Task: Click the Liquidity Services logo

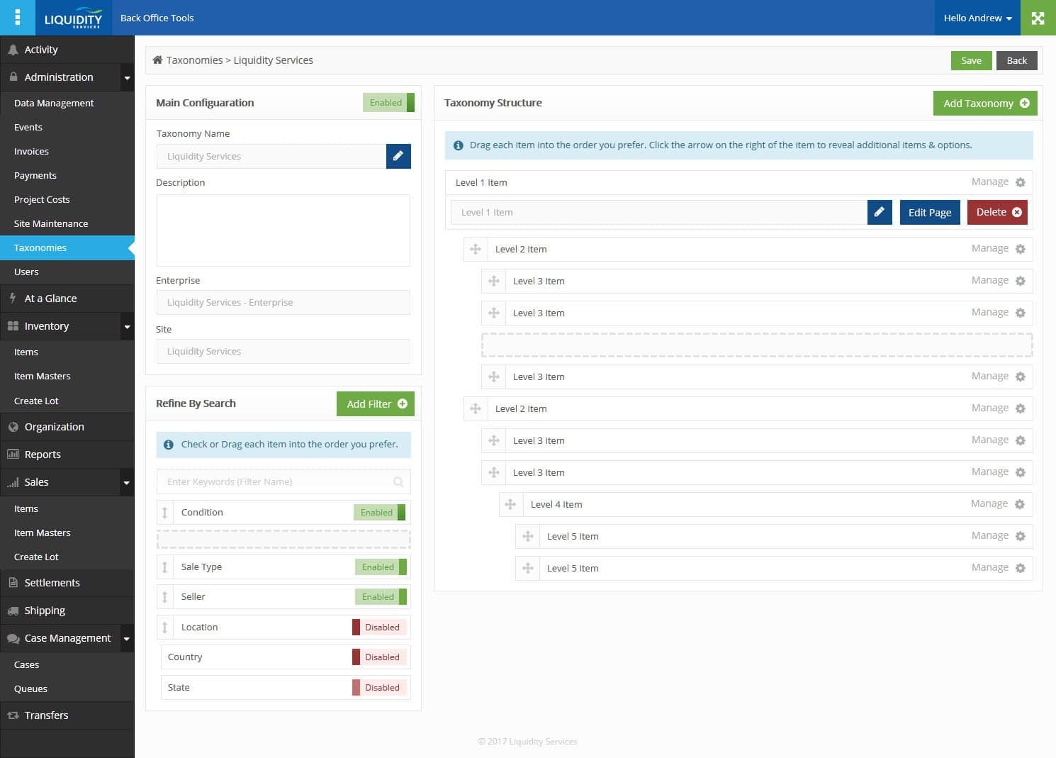Action: (x=73, y=18)
